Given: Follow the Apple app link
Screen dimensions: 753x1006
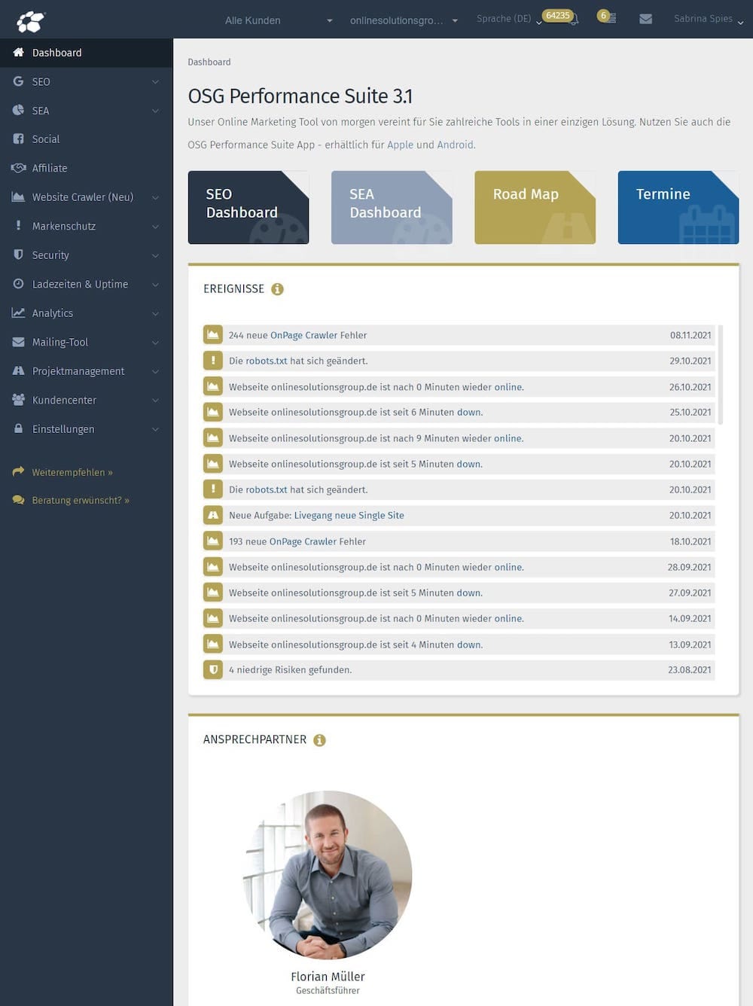Looking at the screenshot, I should click(400, 145).
